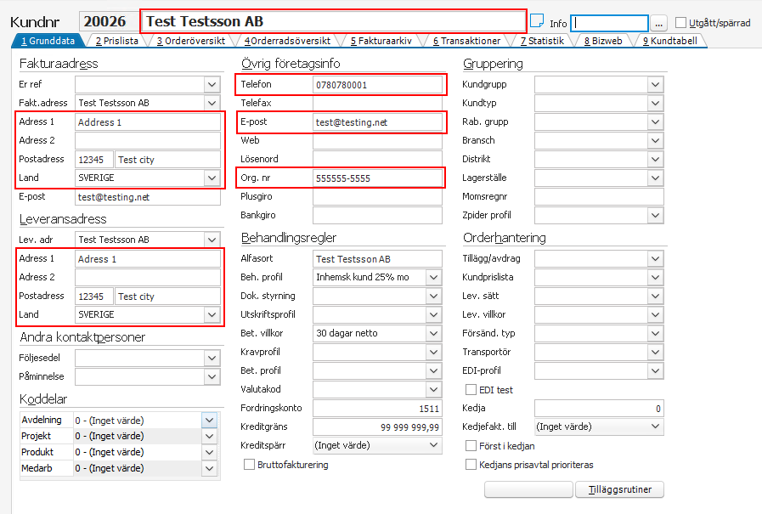Viewport: 762px width, 514px height.
Task: Open the Kundgrupp dropdown
Action: click(654, 85)
